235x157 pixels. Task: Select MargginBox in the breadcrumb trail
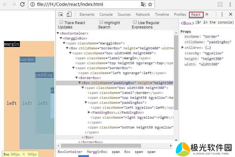[x=97, y=152]
